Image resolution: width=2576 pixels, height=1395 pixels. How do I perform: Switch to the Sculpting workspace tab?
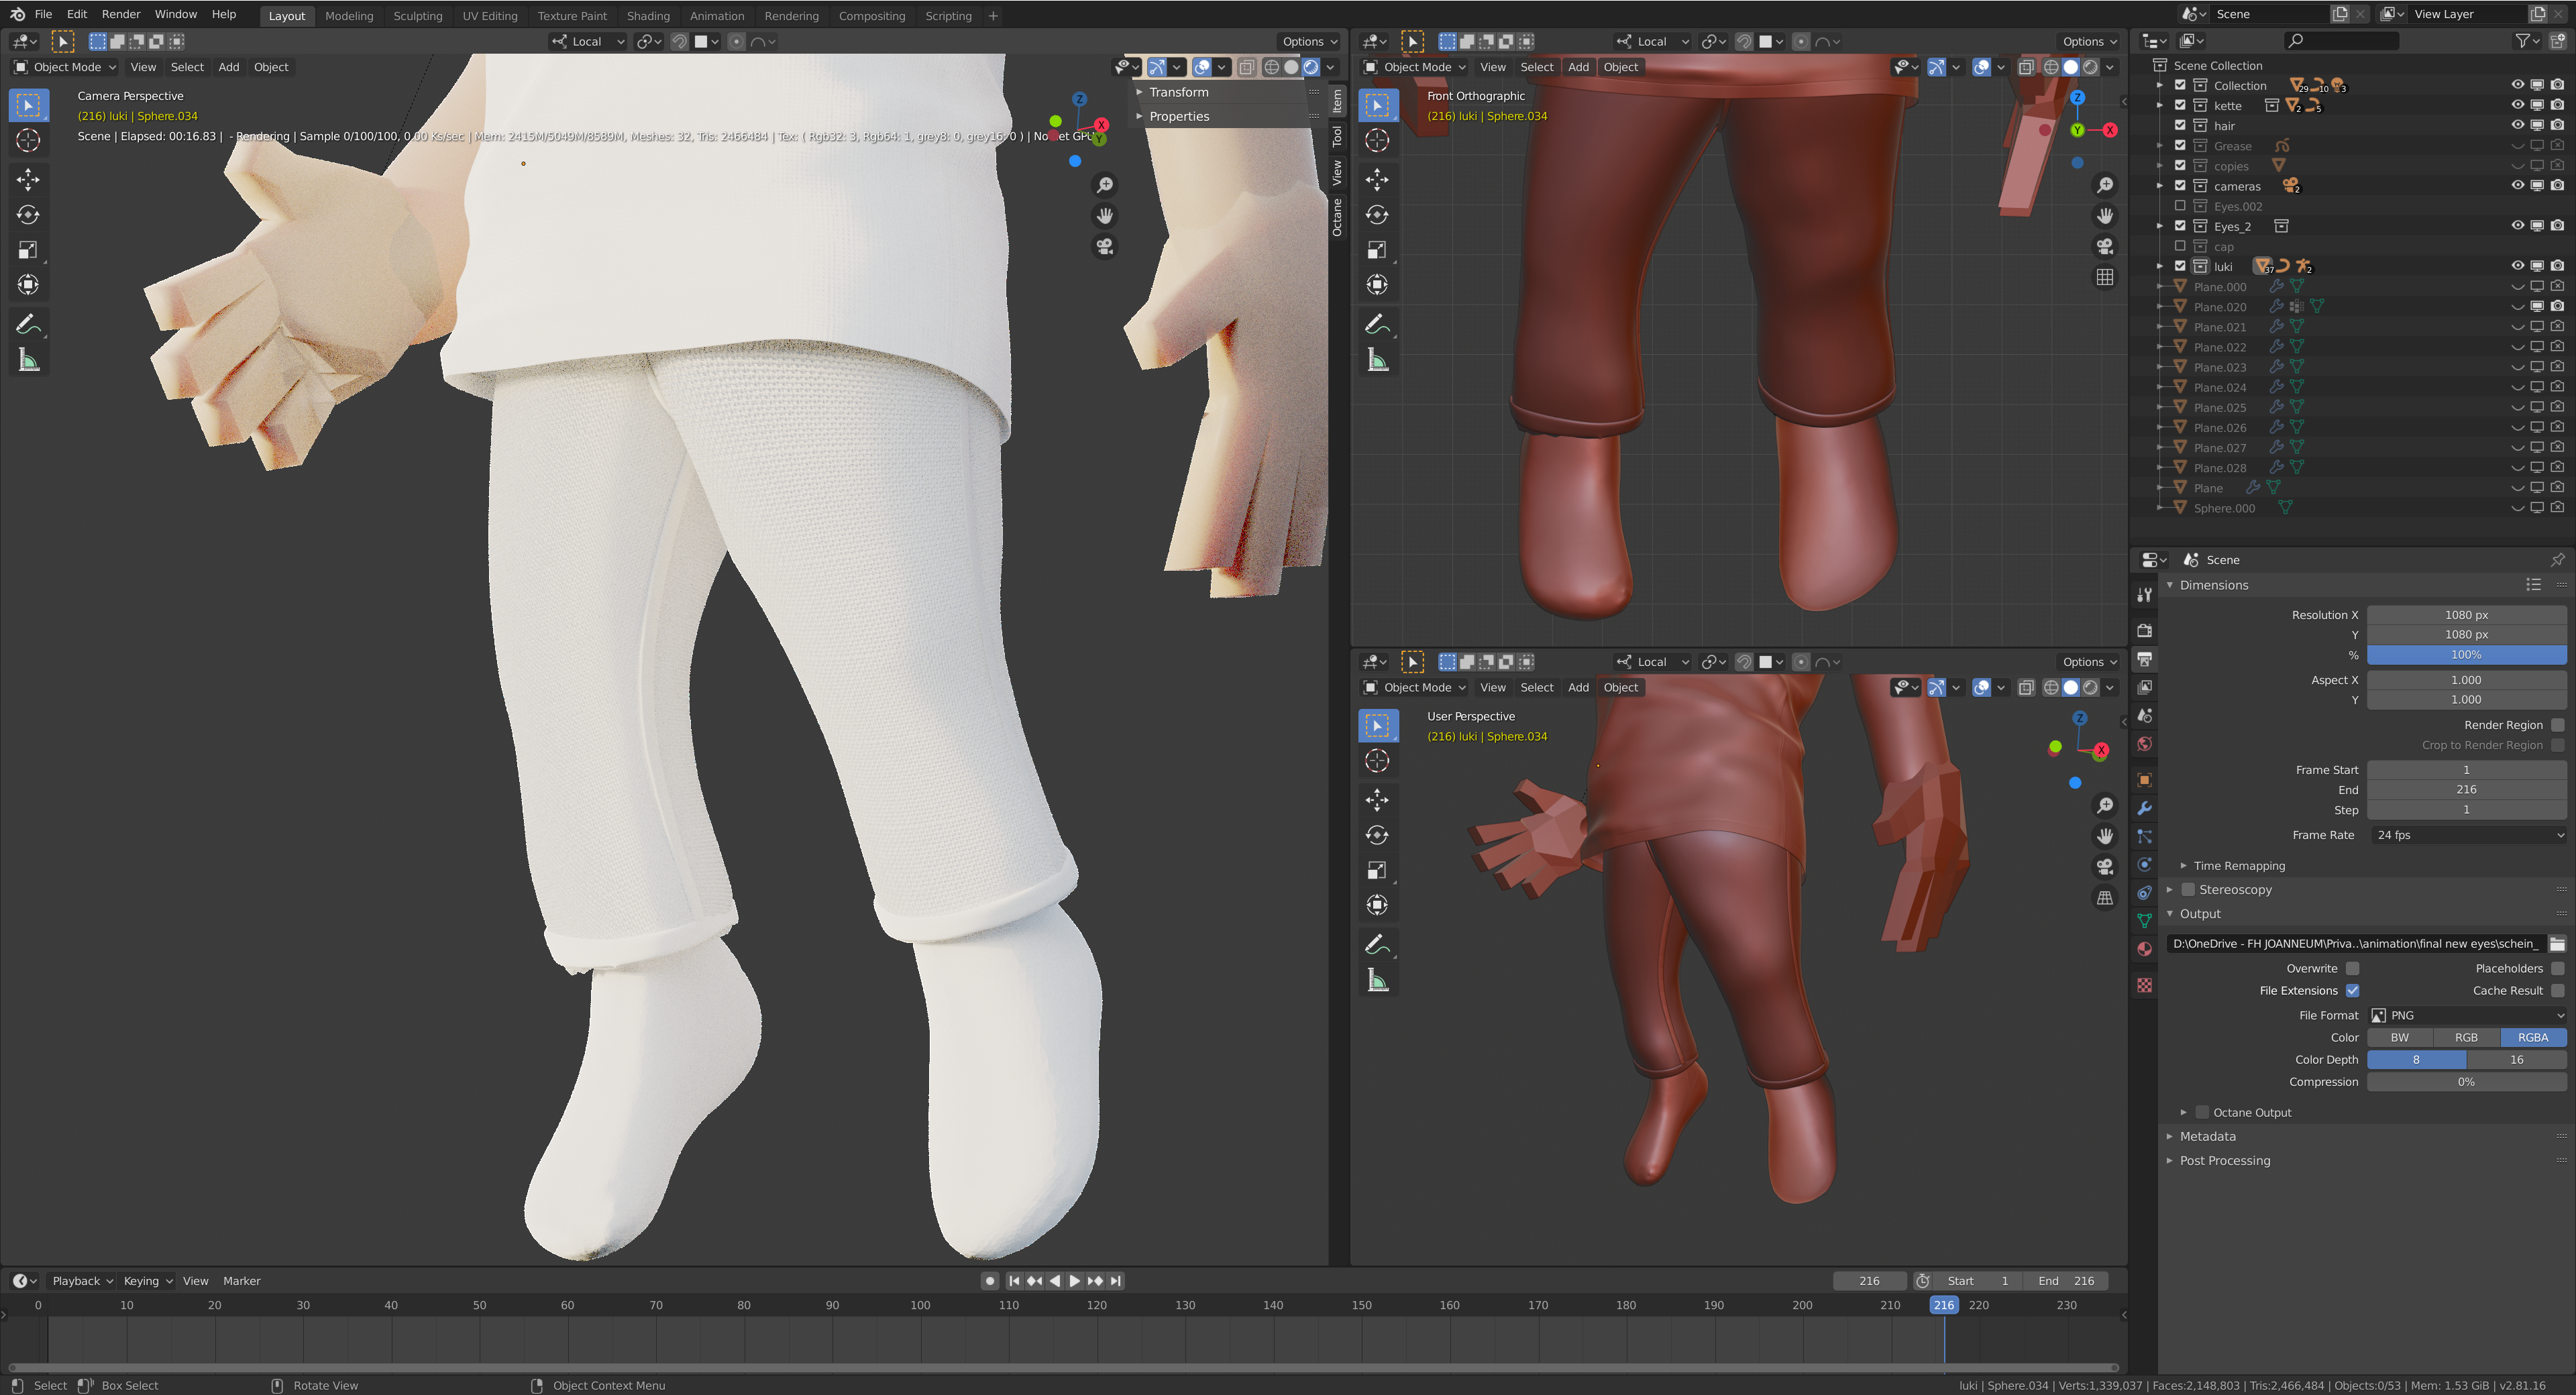tap(417, 15)
